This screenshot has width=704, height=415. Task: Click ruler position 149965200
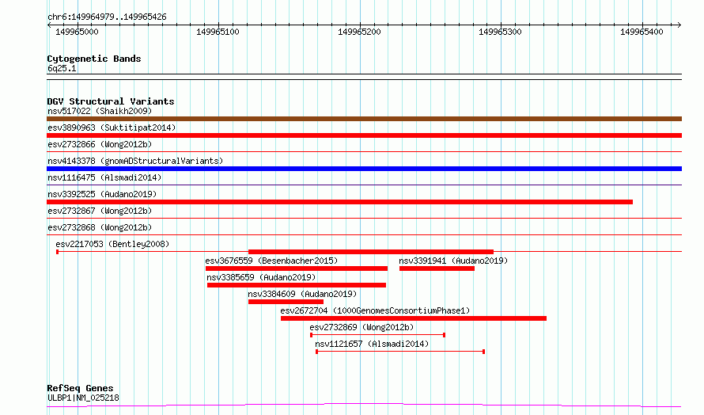(x=359, y=32)
